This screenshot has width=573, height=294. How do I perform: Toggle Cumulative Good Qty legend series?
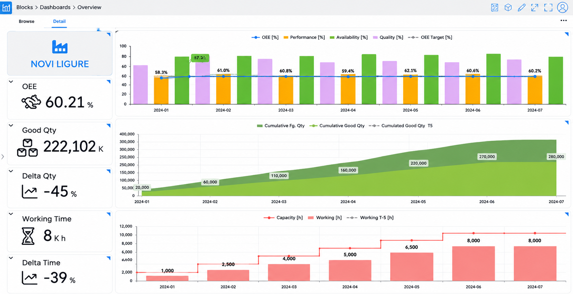pyautogui.click(x=337, y=126)
